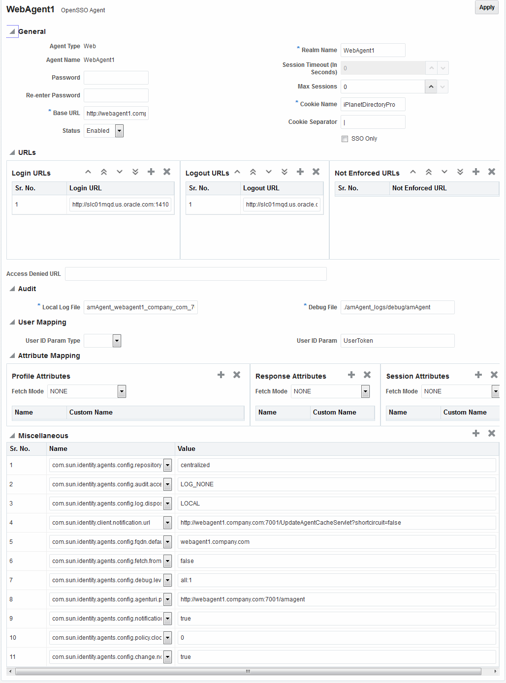Remove the selected Session Attribute
506x683 pixels.
tap(494, 375)
